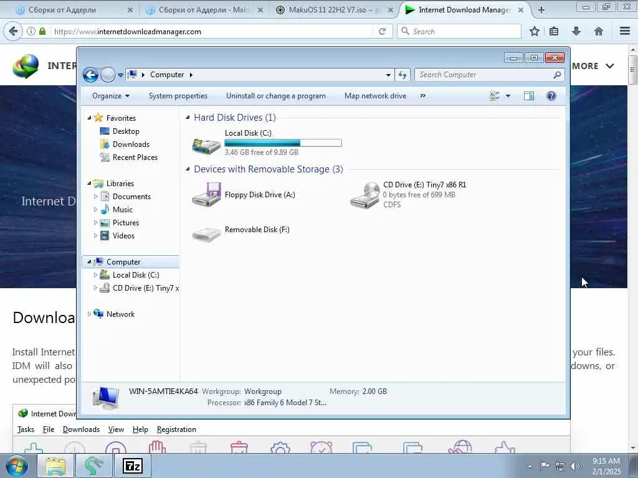Go back in the browser
The height and width of the screenshot is (478, 638).
click(13, 31)
